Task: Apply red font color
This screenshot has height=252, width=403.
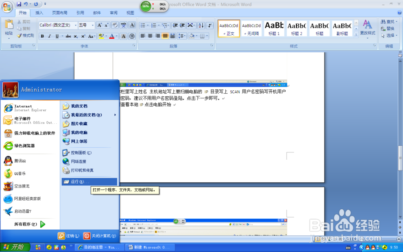Action: (x=112, y=36)
